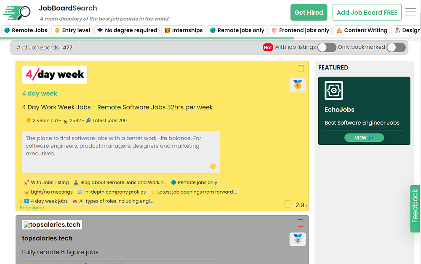Click the Light/no meetings tag
Image resolution: width=421 pixels, height=264 pixels.
pyautogui.click(x=48, y=192)
